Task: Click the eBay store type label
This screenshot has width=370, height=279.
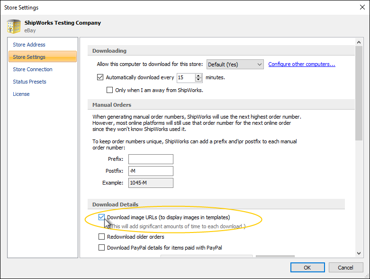Action: tap(30, 30)
